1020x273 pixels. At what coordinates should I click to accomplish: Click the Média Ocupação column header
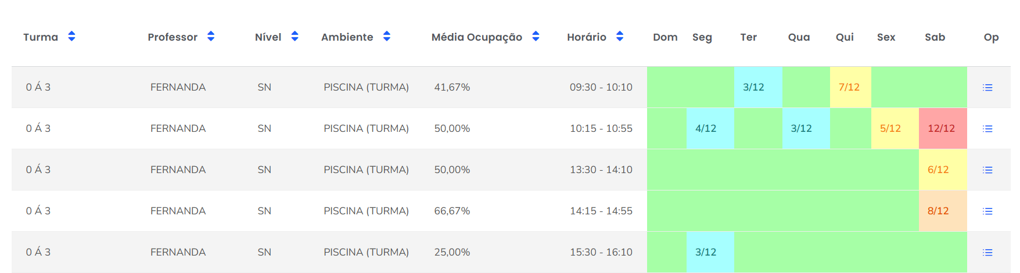(476, 37)
